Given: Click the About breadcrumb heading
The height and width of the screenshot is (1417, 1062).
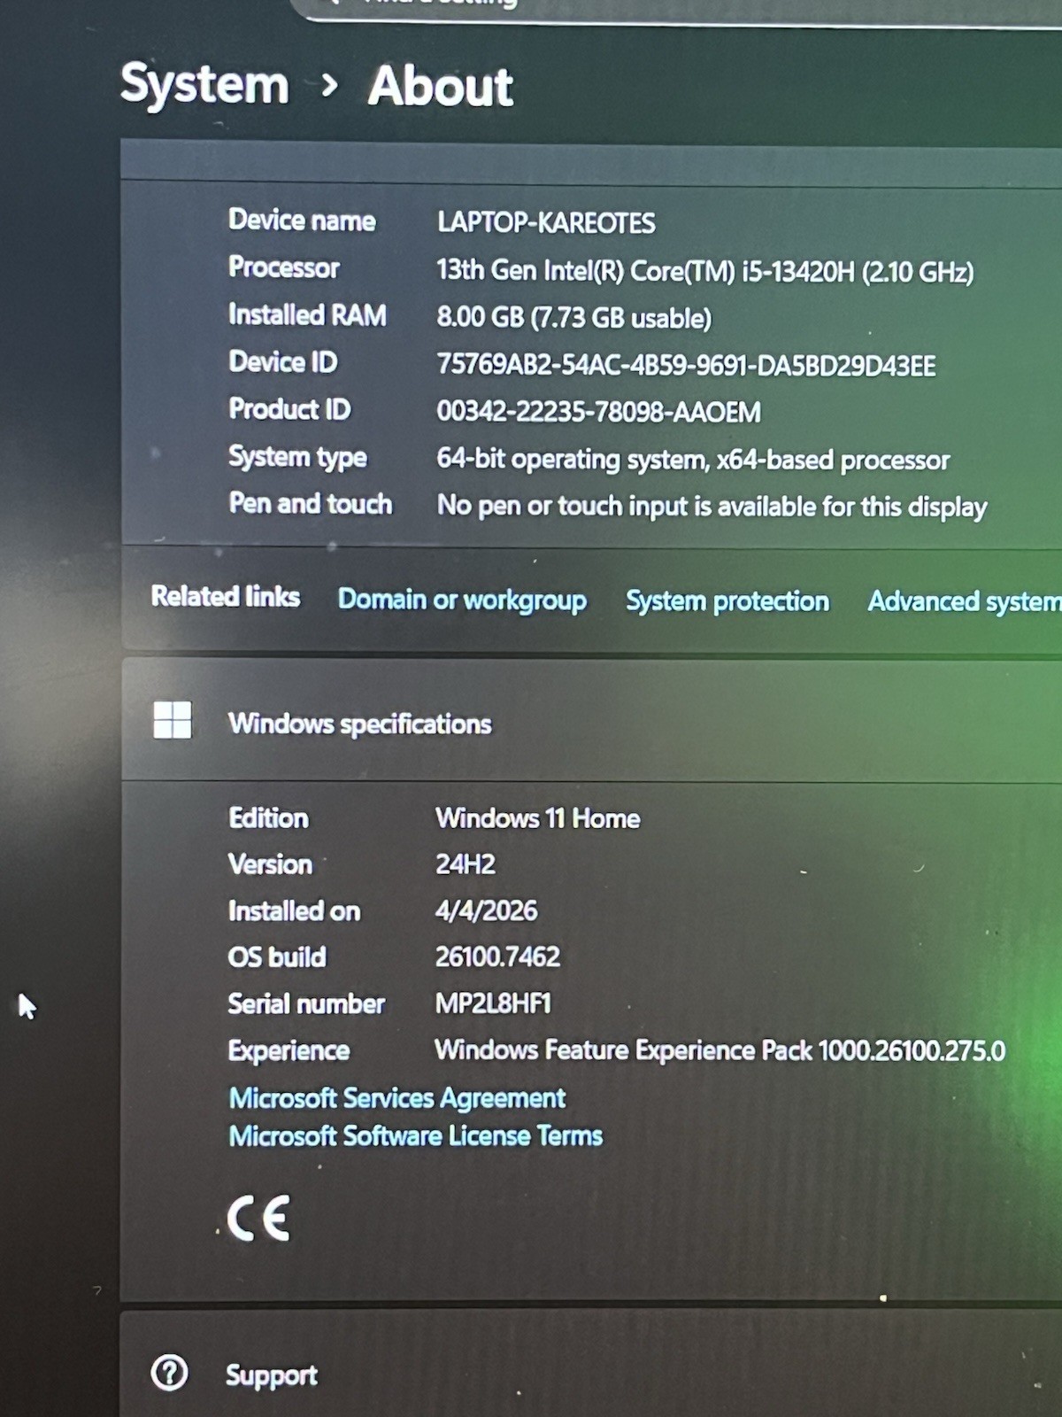Looking at the screenshot, I should point(441,86).
